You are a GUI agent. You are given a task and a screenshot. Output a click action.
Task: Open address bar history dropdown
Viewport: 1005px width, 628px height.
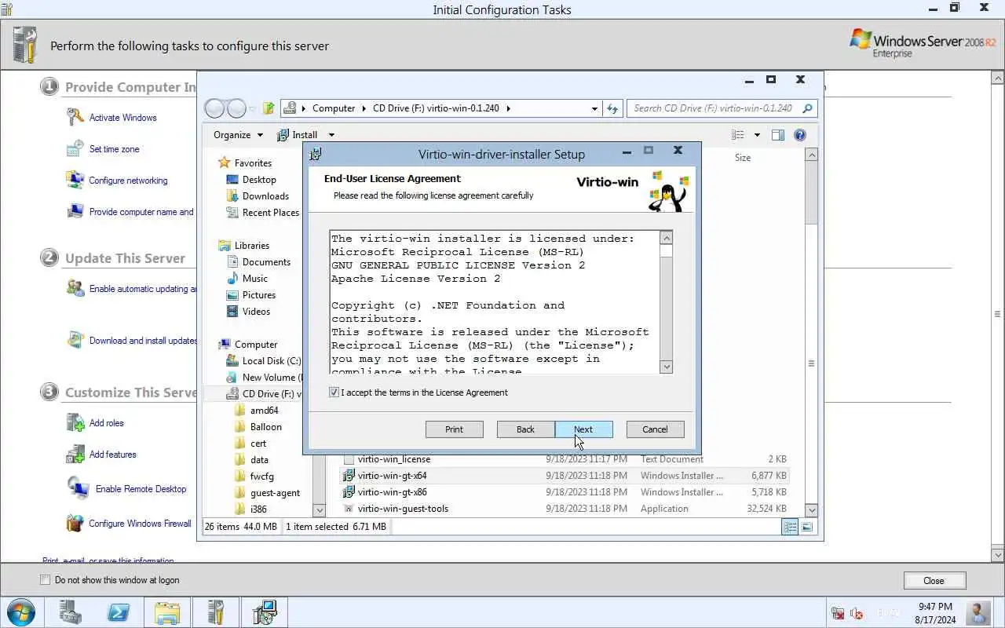click(x=594, y=108)
